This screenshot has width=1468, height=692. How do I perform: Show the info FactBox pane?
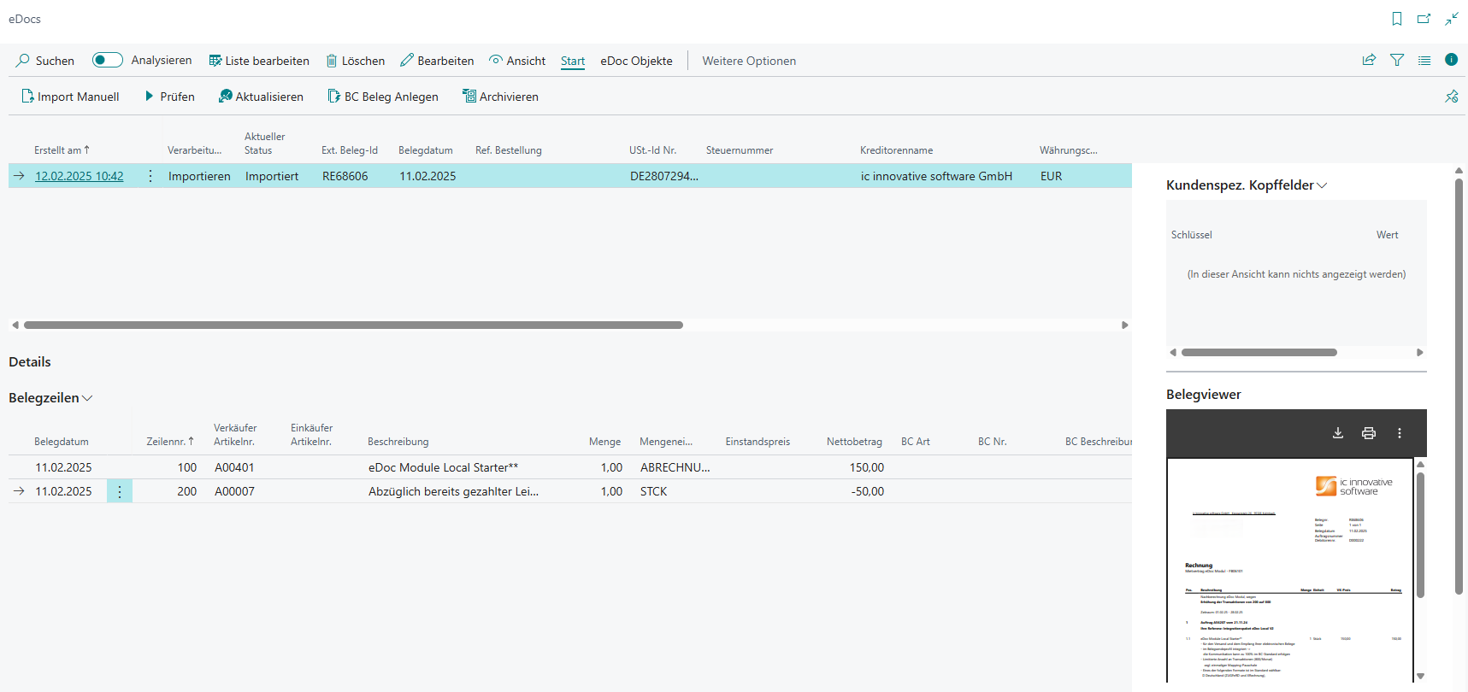coord(1451,60)
